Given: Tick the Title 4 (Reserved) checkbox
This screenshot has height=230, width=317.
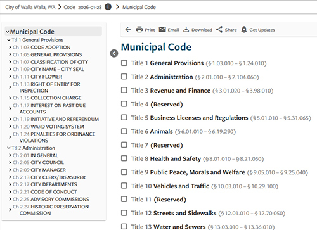Looking at the screenshot, I should click(124, 104).
